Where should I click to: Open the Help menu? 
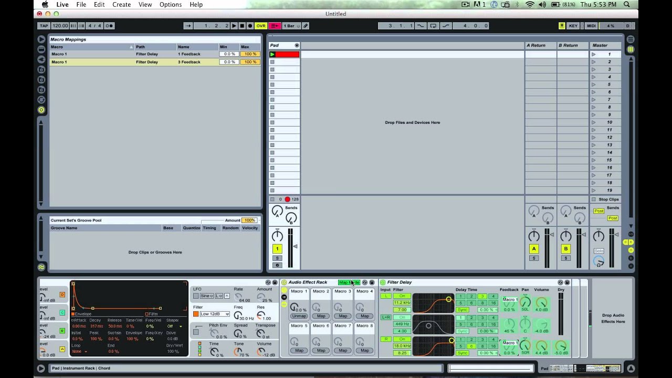coord(196,4)
